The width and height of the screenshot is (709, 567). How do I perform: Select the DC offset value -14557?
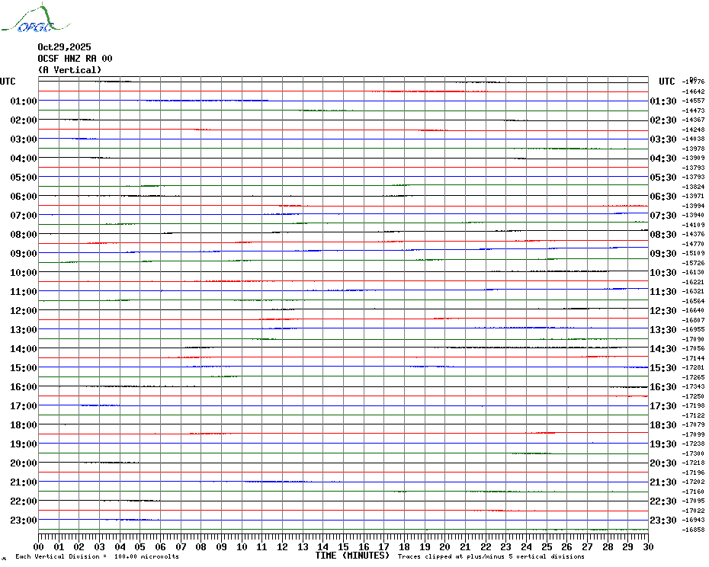(x=693, y=101)
